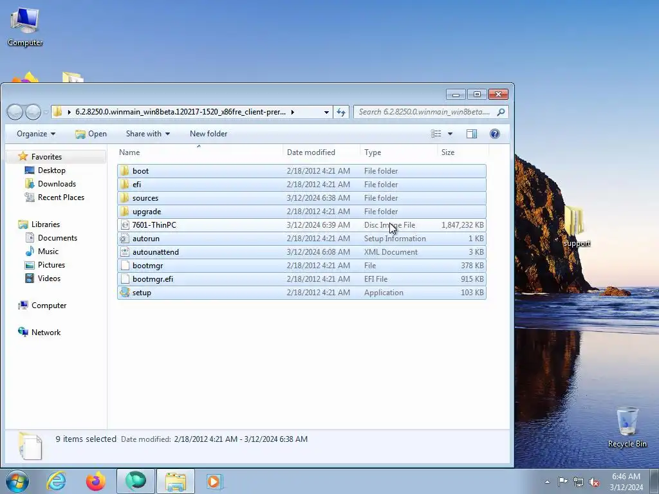
Task: Expand the view options dropdown arrow
Action: click(450, 134)
